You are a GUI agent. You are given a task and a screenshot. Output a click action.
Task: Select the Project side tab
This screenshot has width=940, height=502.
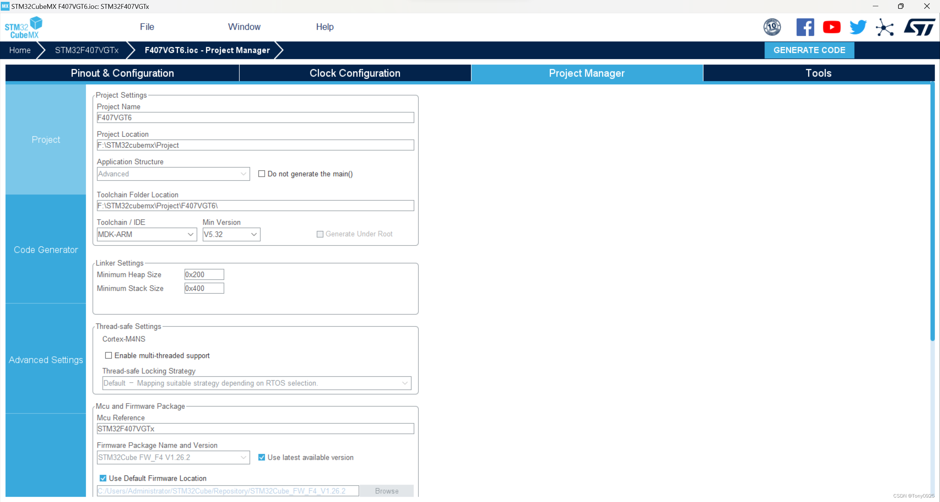pos(46,139)
